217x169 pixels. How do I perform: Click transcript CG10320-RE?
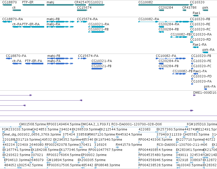pyautogui.click(x=200, y=24)
